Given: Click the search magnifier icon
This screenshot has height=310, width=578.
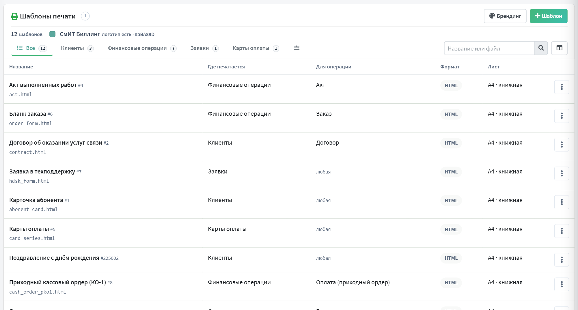Looking at the screenshot, I should click(541, 48).
